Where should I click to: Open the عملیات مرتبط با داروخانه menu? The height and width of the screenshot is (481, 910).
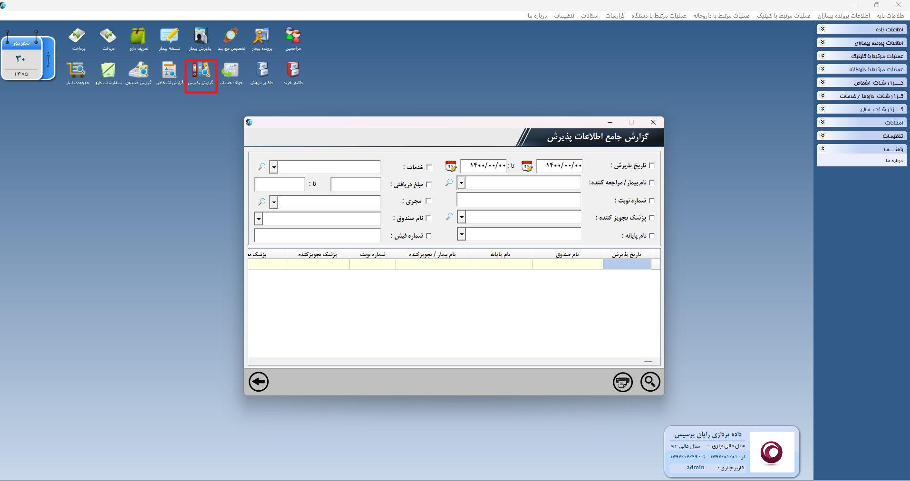click(721, 16)
